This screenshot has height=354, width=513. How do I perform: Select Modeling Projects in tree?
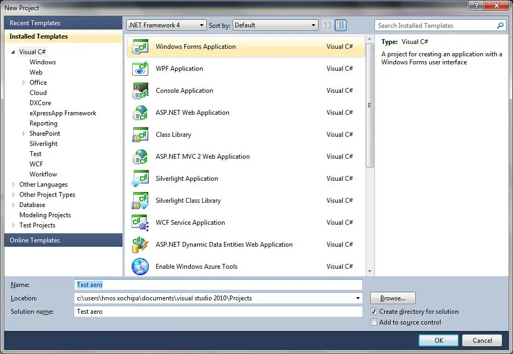click(x=45, y=215)
